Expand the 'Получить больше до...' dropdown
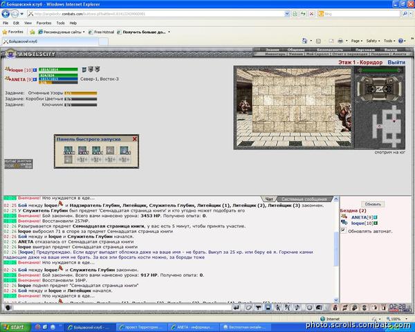Viewport: 415px width, 332px height. pos(169,32)
